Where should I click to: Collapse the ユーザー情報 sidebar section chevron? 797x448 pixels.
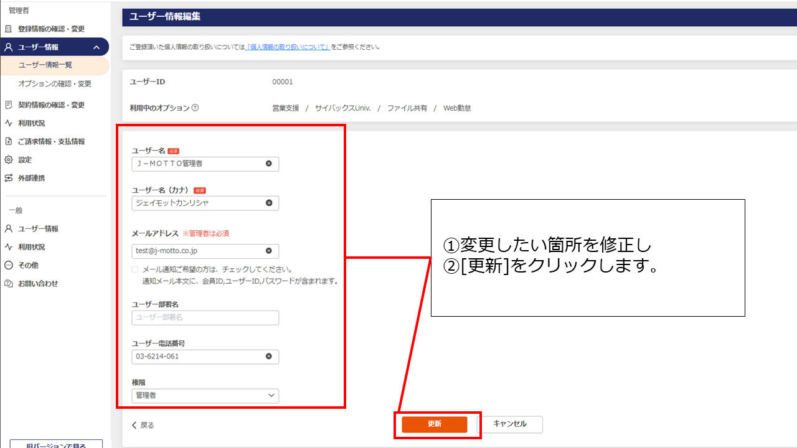97,47
